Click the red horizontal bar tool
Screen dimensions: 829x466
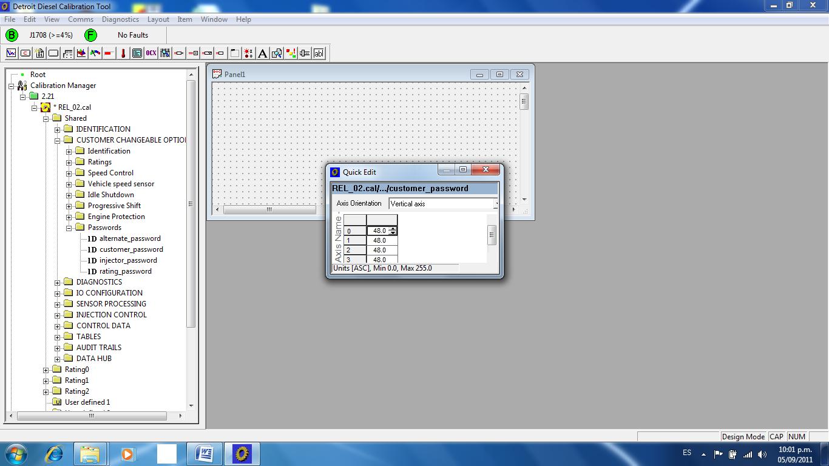[109, 53]
